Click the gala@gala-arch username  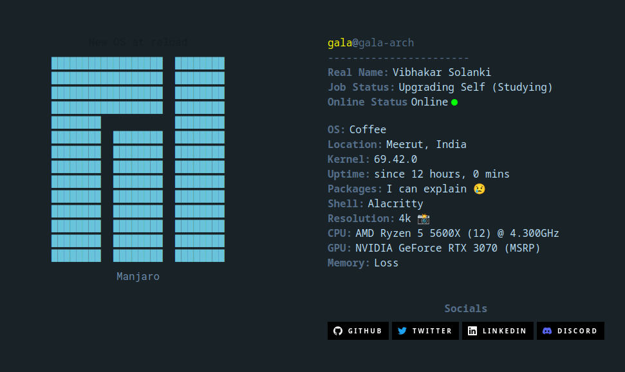tap(371, 42)
